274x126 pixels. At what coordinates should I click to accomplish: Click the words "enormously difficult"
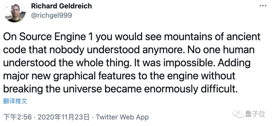(191, 89)
